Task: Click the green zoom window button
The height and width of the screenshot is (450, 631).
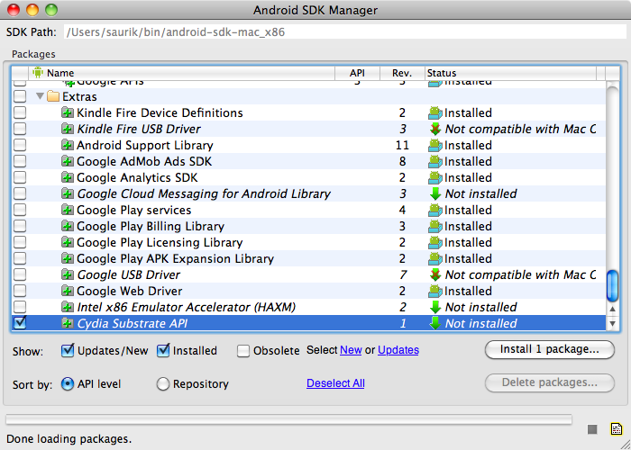Action: coord(51,10)
